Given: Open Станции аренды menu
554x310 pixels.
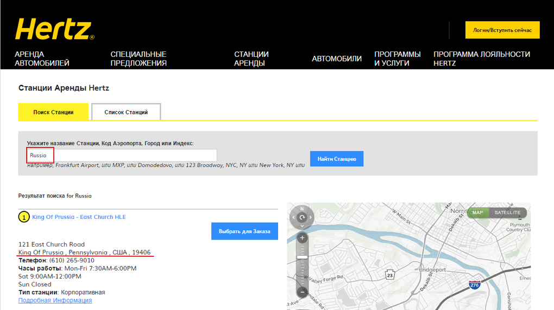Looking at the screenshot, I should 251,59.
